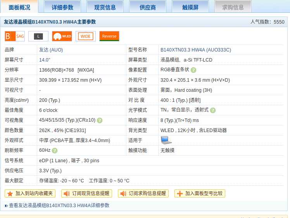Open the 触摸屏 tab

click(x=190, y=7)
